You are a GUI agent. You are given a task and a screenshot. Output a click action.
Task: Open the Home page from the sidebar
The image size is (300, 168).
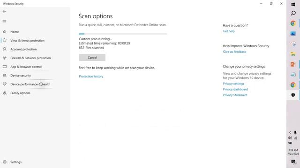coord(15,32)
